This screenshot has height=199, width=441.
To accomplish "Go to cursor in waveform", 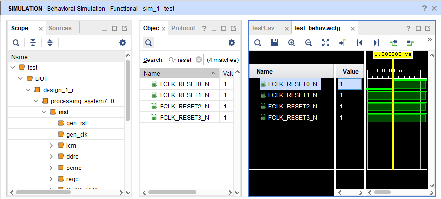I will [343, 43].
